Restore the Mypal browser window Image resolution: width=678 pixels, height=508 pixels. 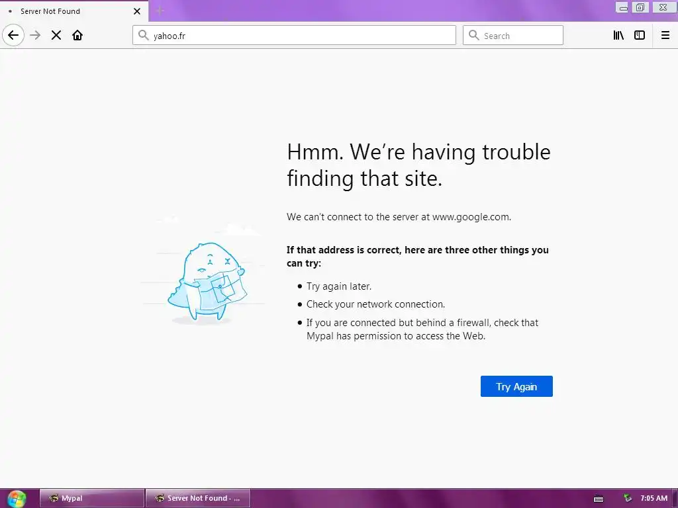tap(640, 7)
